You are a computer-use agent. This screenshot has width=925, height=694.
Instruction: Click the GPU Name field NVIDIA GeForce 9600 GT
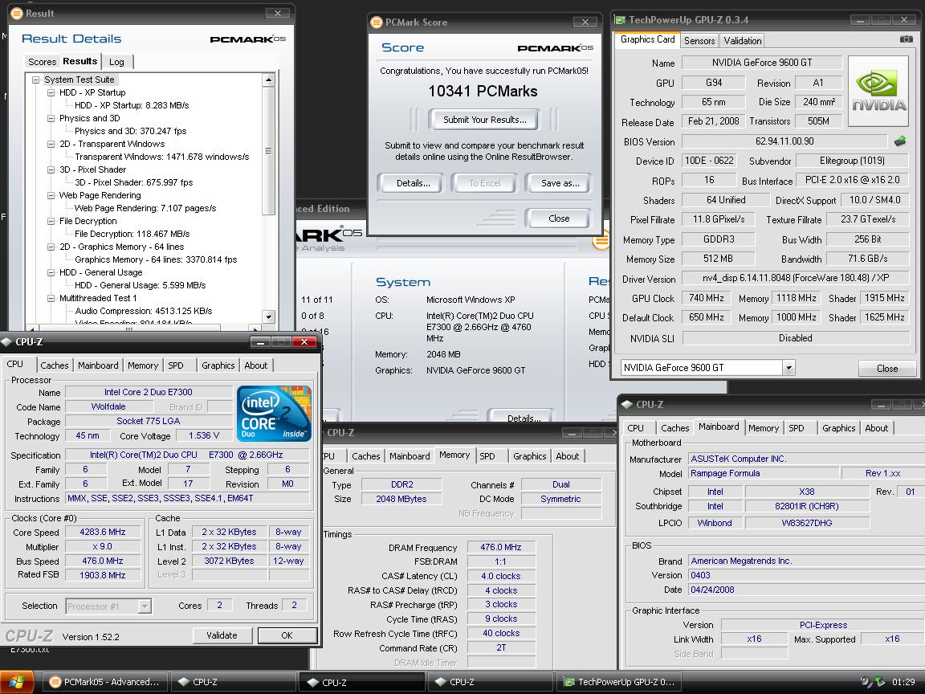(761, 63)
